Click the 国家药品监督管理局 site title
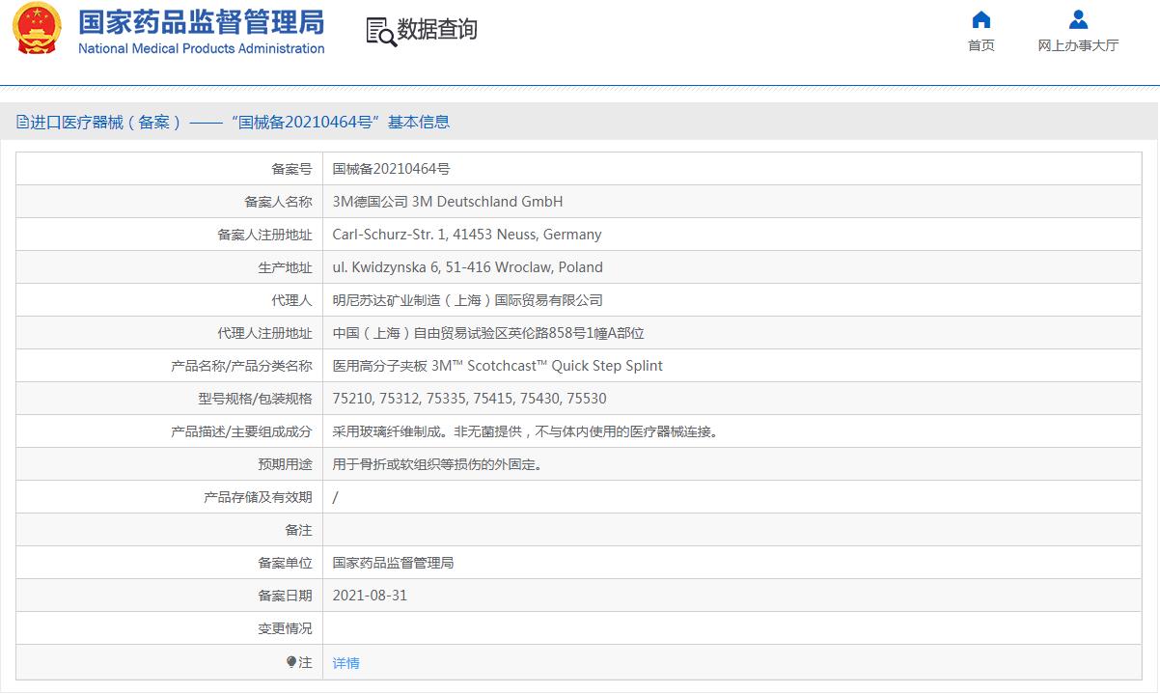Screen dimensions: 1160x694 202,22
